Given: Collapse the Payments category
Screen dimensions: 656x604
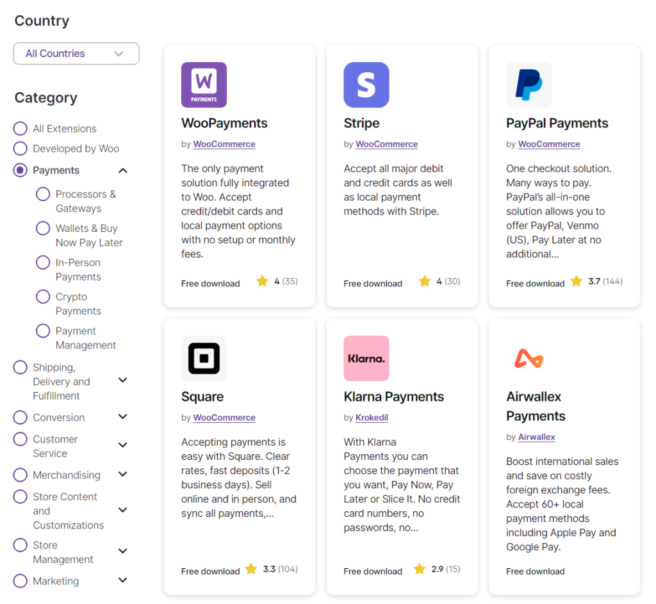Looking at the screenshot, I should 122,170.
